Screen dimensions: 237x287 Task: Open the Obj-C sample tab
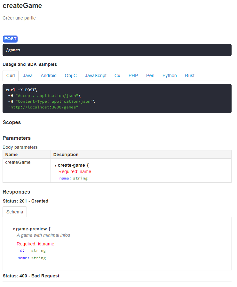pos(71,76)
